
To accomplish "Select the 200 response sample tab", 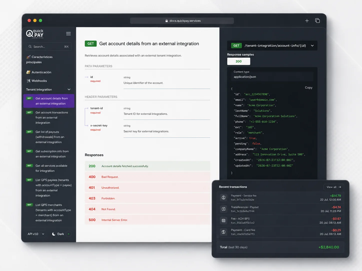I will coord(238,61).
